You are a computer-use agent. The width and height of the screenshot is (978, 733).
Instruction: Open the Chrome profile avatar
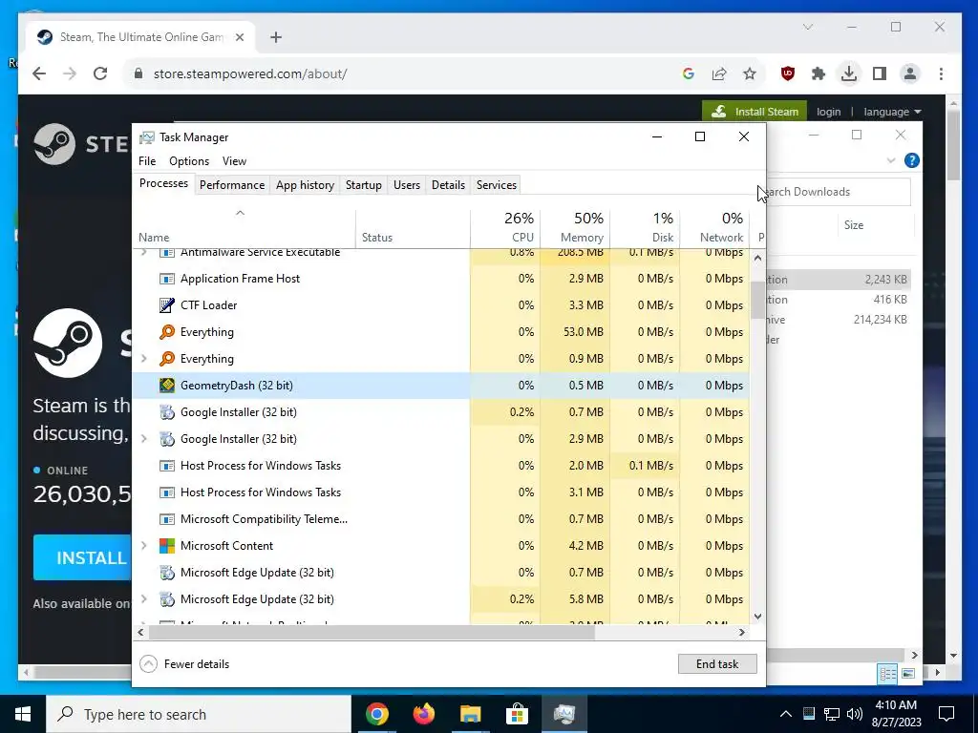pos(910,73)
